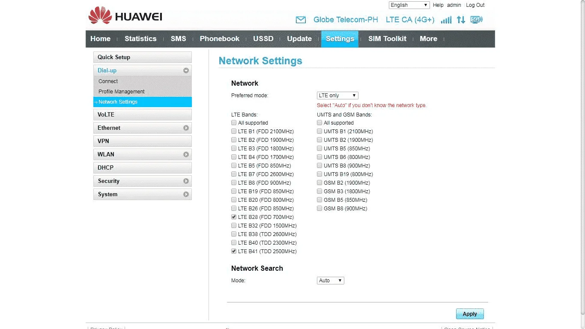Open Profile Management sidebar item
585x329 pixels.
142,91
